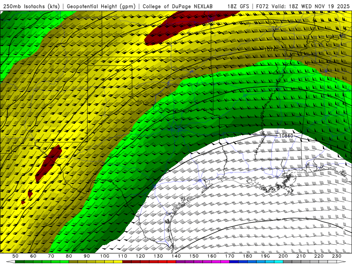
Task: Click the 'F072 Valid: 18Z WED NOV 19 2025' text
Action: click(x=303, y=7)
